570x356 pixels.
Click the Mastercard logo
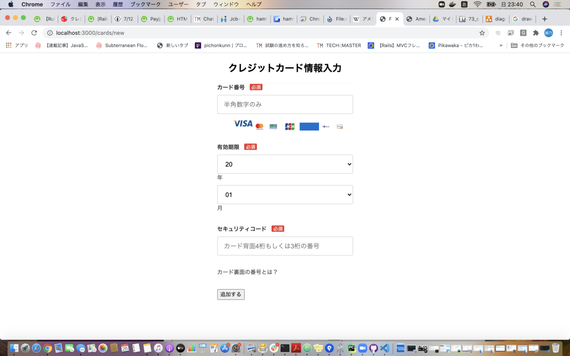(259, 126)
